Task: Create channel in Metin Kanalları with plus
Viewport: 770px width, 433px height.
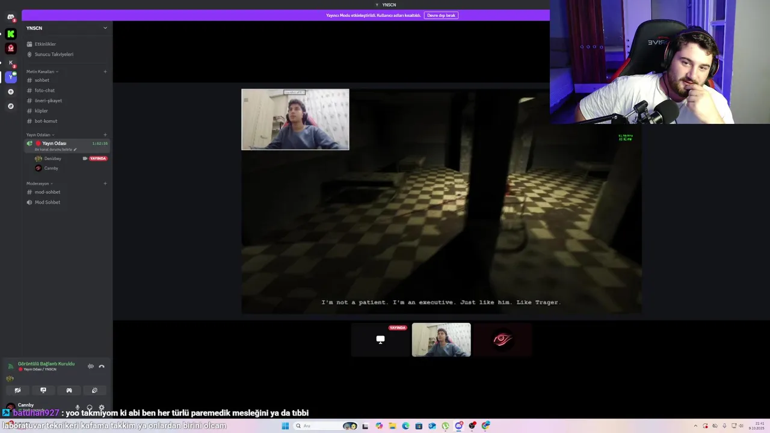Action: click(105, 72)
